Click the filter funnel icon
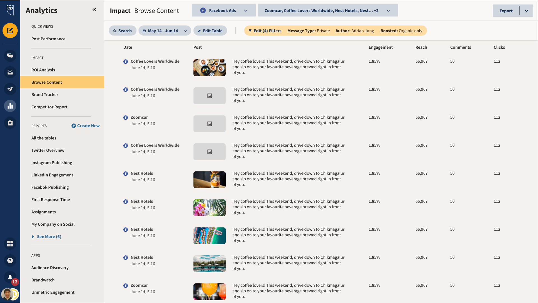The width and height of the screenshot is (538, 303). [250, 31]
